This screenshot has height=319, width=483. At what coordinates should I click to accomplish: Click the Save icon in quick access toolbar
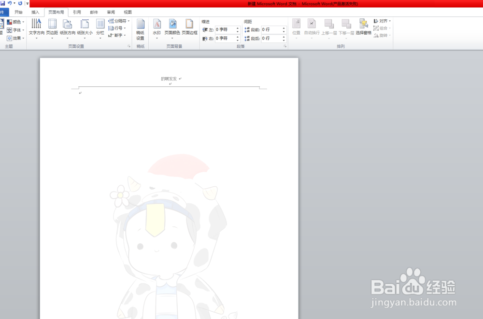pos(3,3)
